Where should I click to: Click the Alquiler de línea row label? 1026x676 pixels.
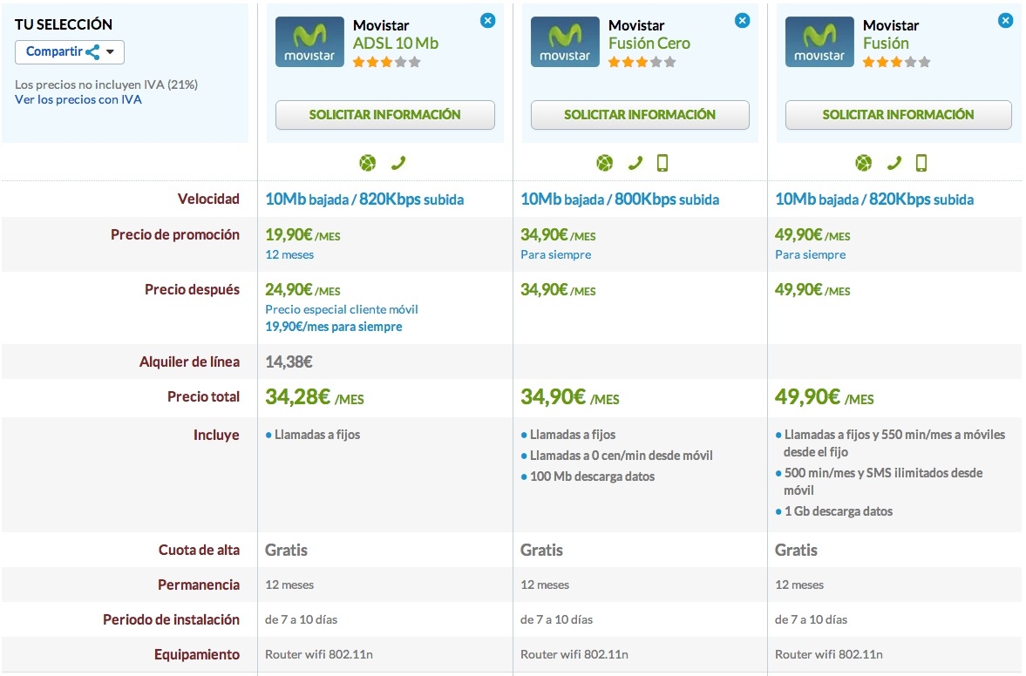189,362
